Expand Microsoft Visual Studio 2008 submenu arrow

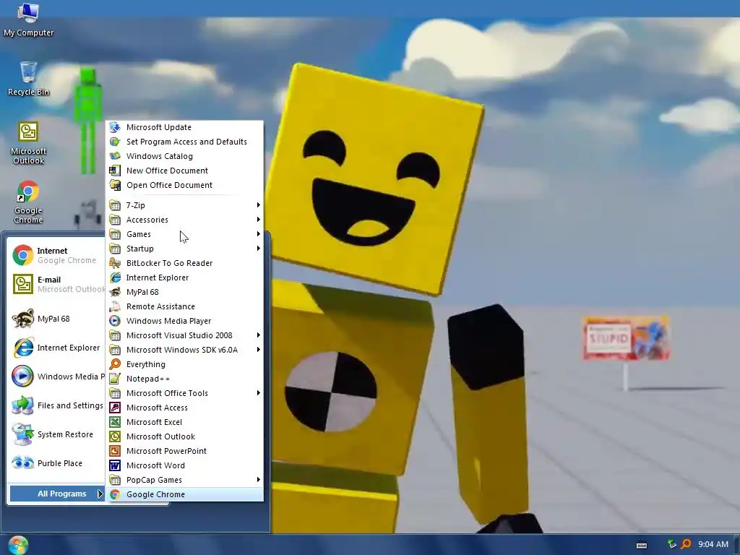point(258,335)
